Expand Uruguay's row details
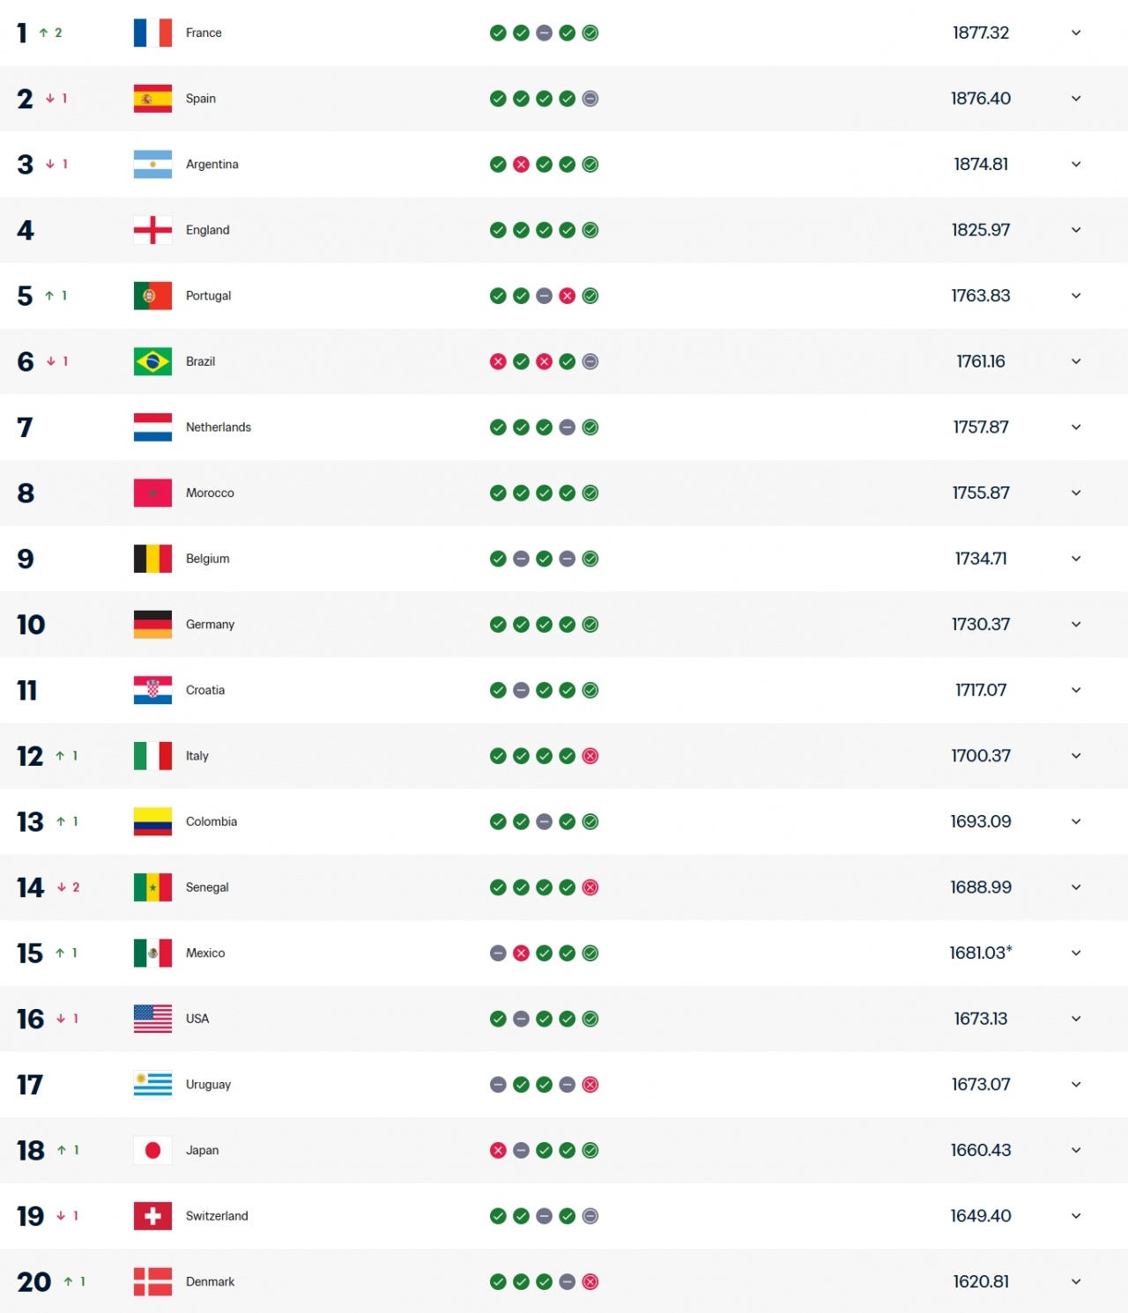Screen dimensions: 1128x1313 tap(1076, 1085)
